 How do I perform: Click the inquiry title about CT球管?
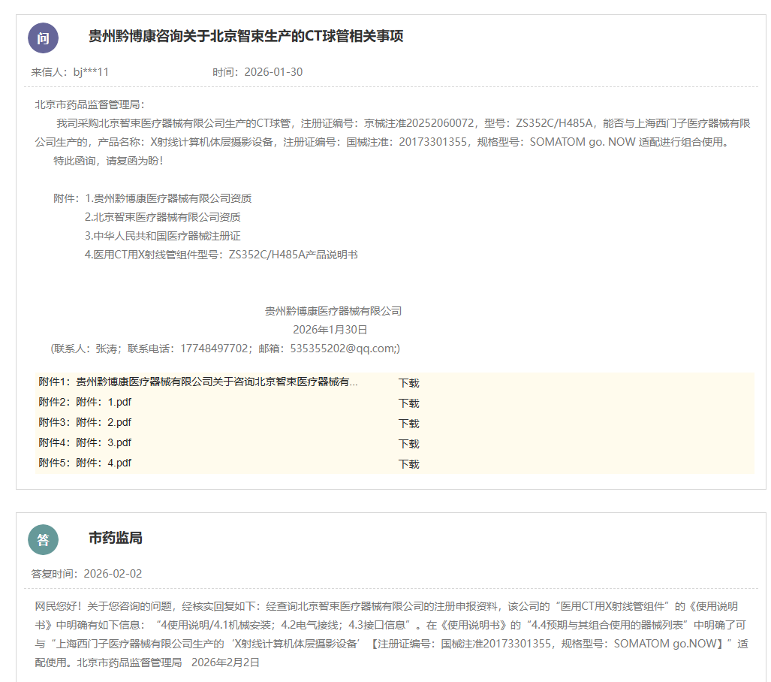(x=245, y=37)
